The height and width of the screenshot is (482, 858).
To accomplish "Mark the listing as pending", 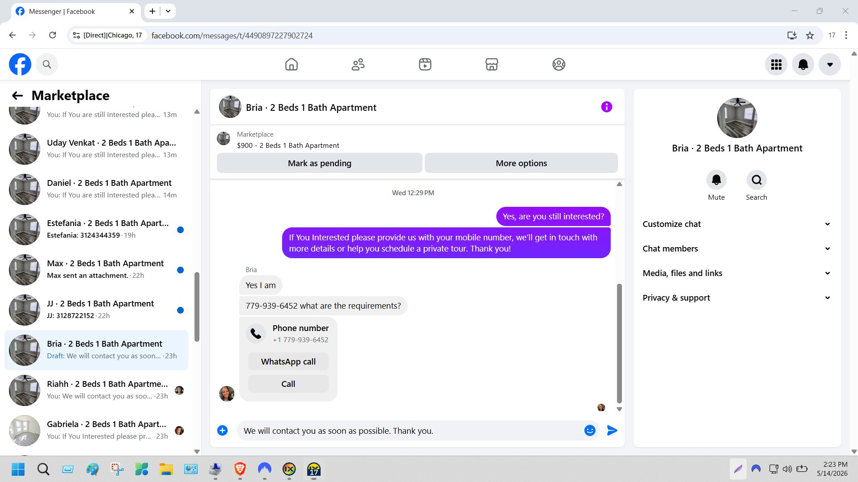I will pos(320,163).
